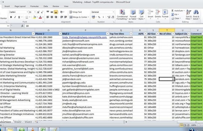Open the Review ribbon tab
This screenshot has height=131, width=203.
coord(56,6)
